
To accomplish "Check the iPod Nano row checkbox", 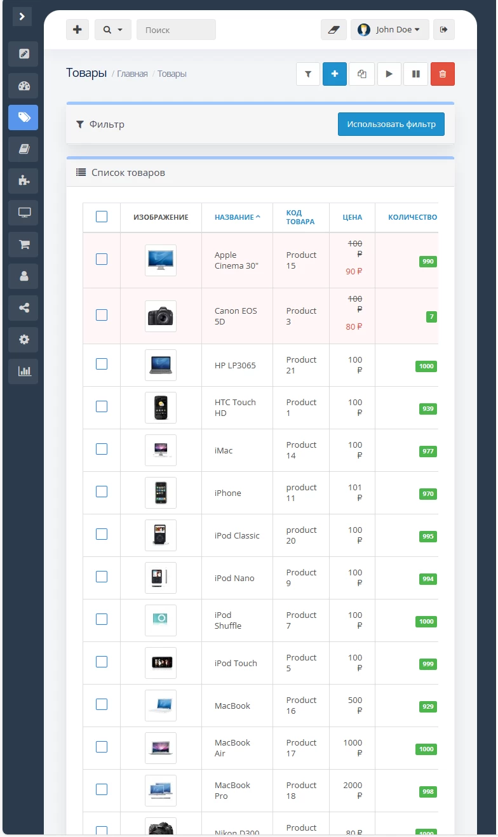I will point(102,577).
